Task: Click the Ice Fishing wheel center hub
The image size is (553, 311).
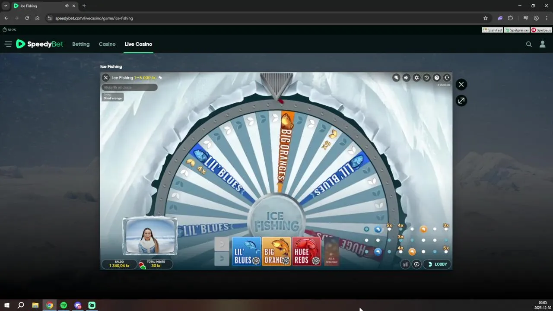Action: click(276, 220)
